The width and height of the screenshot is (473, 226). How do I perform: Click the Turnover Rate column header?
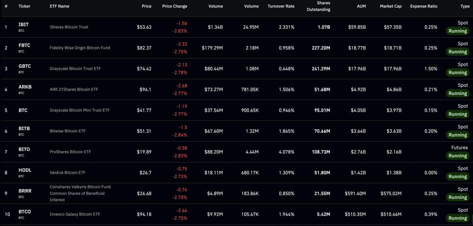point(281,6)
